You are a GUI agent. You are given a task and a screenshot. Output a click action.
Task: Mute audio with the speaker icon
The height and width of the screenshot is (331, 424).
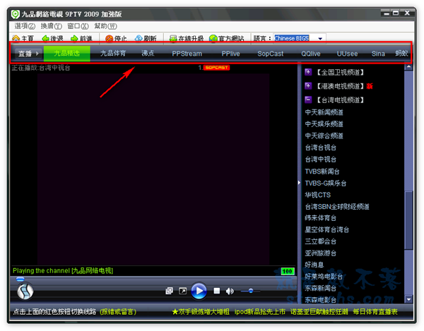pyautogui.click(x=230, y=291)
